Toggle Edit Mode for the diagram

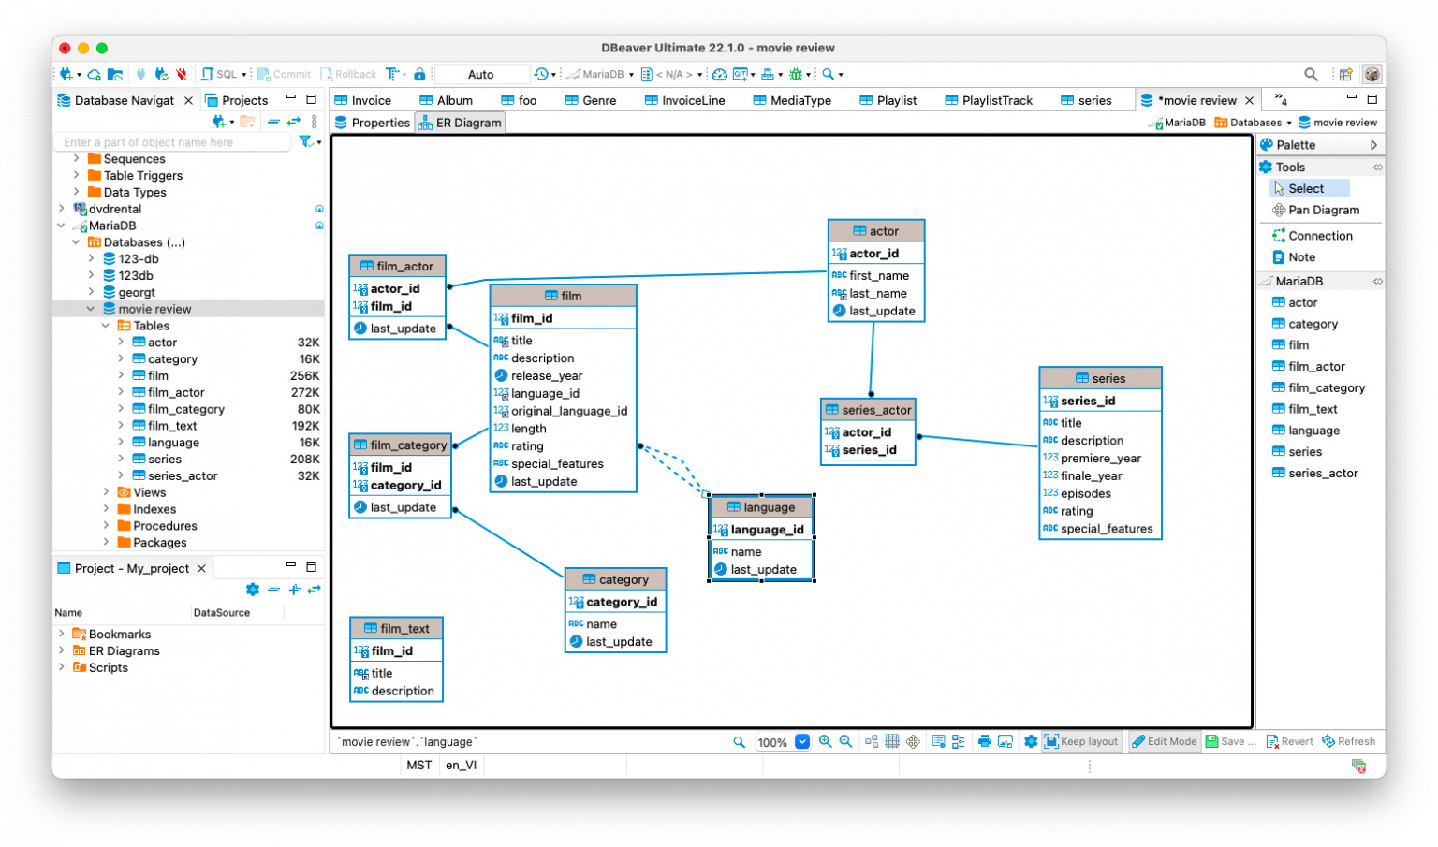1164,740
